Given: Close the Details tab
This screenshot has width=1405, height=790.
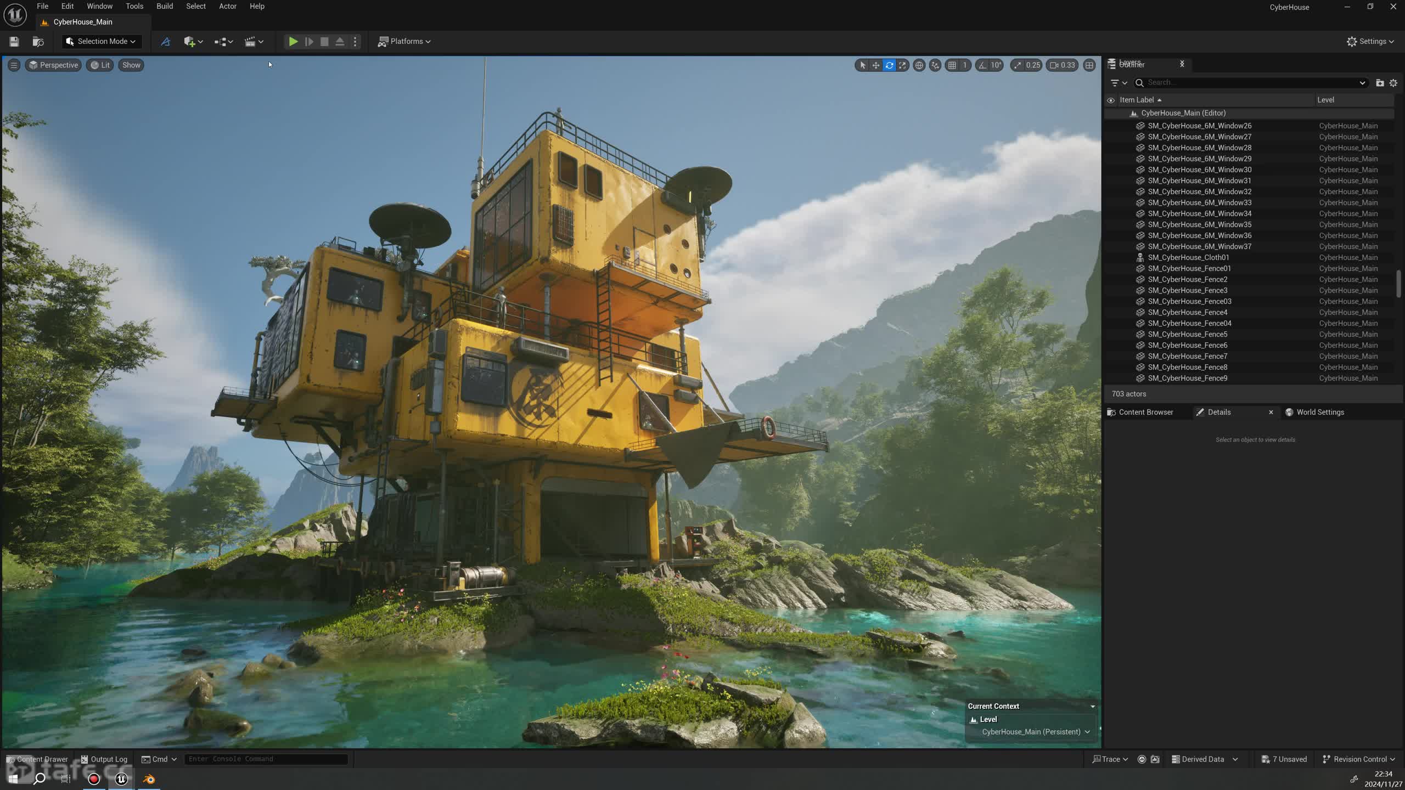Looking at the screenshot, I should tap(1271, 413).
